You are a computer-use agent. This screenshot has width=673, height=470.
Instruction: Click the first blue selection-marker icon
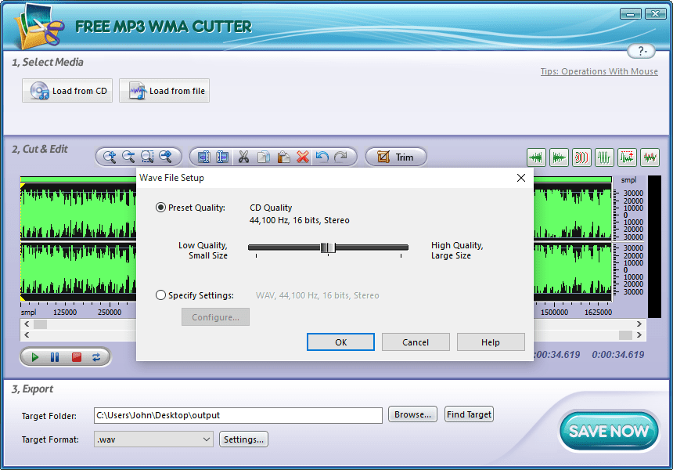[x=204, y=157]
